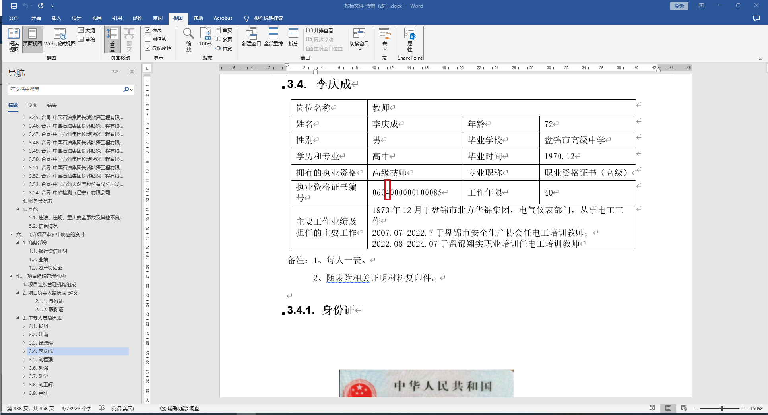Open the Home tab (开始)
Image resolution: width=768 pixels, height=415 pixels.
36,18
